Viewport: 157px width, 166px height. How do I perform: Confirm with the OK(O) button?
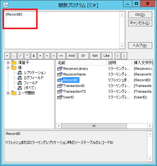point(140,15)
